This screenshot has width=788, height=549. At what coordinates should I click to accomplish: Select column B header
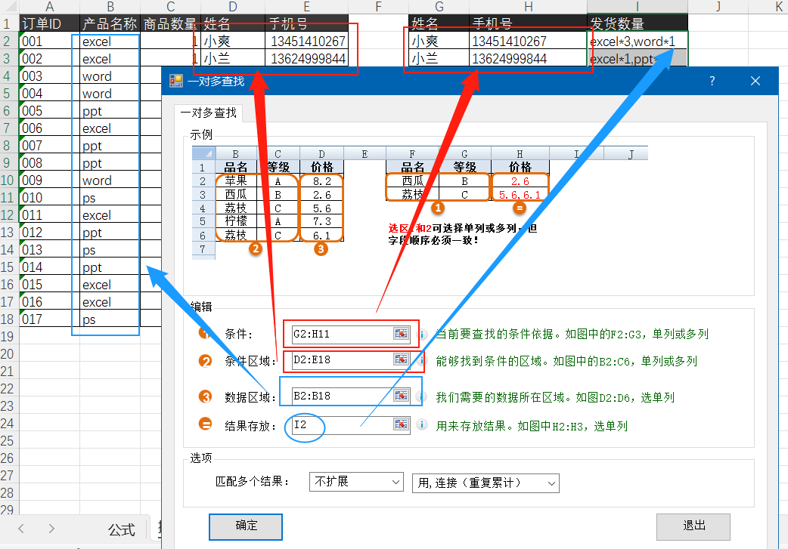(110, 7)
